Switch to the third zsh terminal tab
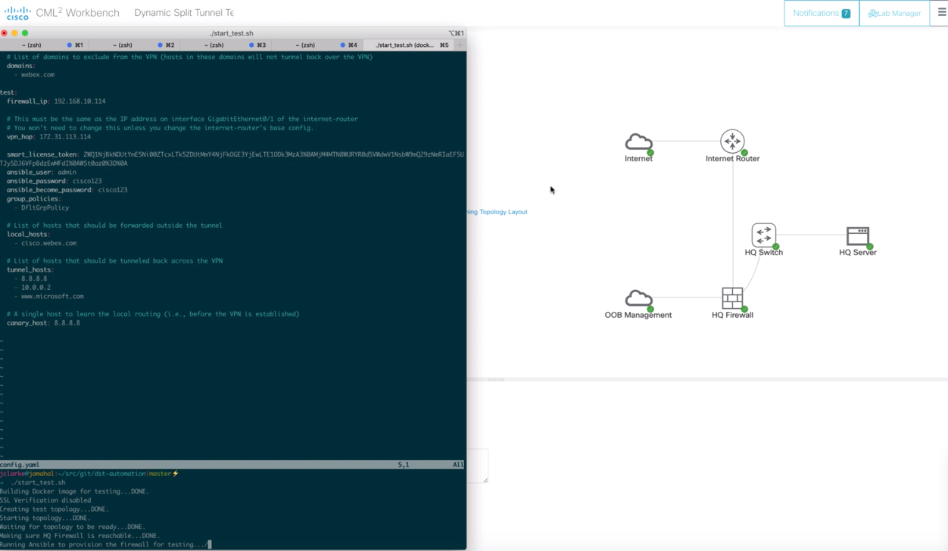This screenshot has width=948, height=551. coord(214,45)
